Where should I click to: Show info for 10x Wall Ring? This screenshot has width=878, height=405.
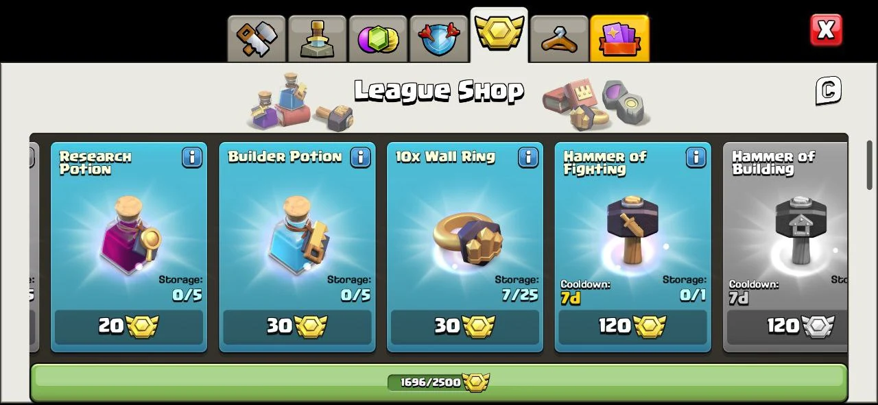coord(528,157)
